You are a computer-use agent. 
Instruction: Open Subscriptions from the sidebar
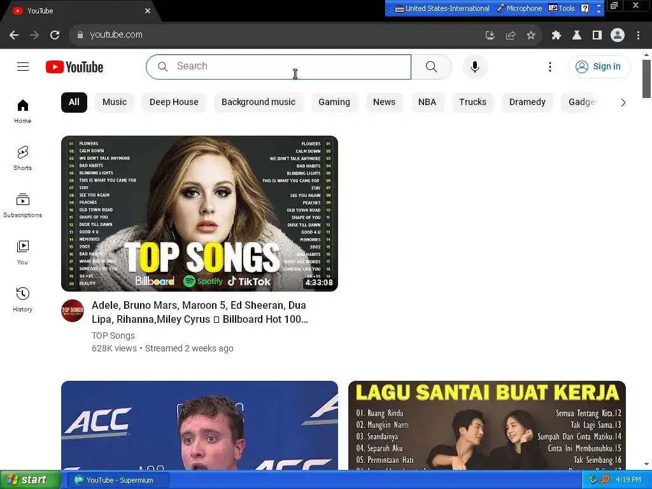pyautogui.click(x=23, y=206)
